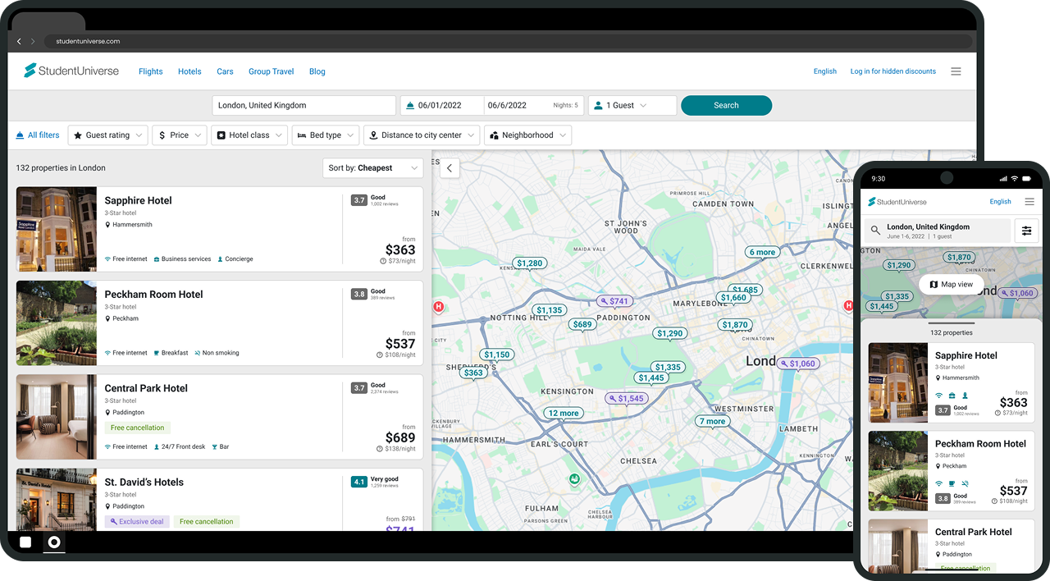The height and width of the screenshot is (581, 1050).
Task: Click the purple $1,545 deal pin
Action: pos(627,399)
